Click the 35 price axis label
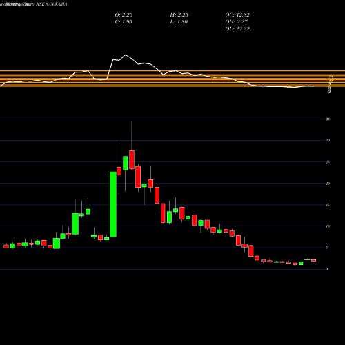 [x=328, y=119]
